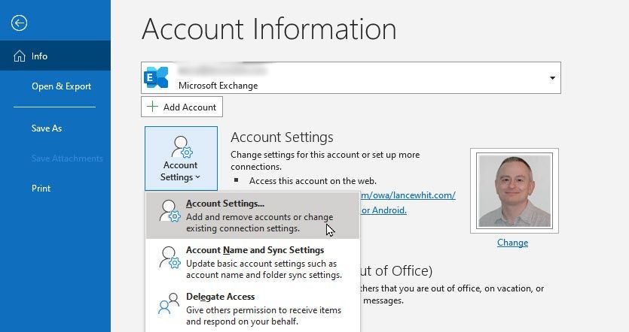The height and width of the screenshot is (332, 629).
Task: Click the Add Account button
Action: pyautogui.click(x=182, y=107)
